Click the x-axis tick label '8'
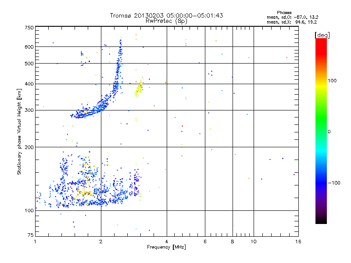The image size is (351, 263). click(x=233, y=242)
